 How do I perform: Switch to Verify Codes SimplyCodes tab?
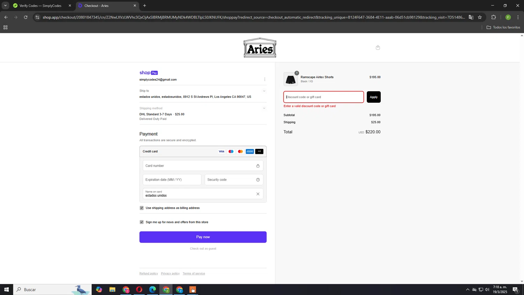(x=40, y=6)
